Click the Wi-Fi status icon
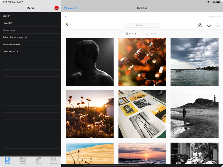 [x=208, y=2]
